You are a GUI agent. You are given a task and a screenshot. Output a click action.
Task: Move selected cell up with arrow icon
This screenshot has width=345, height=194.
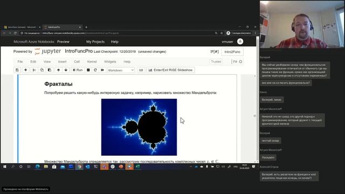(58, 70)
